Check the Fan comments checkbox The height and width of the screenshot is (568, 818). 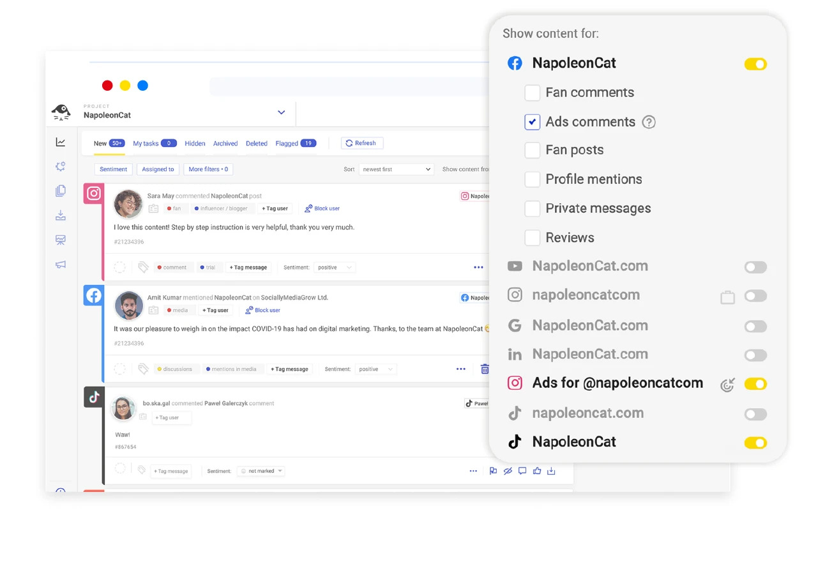(532, 93)
